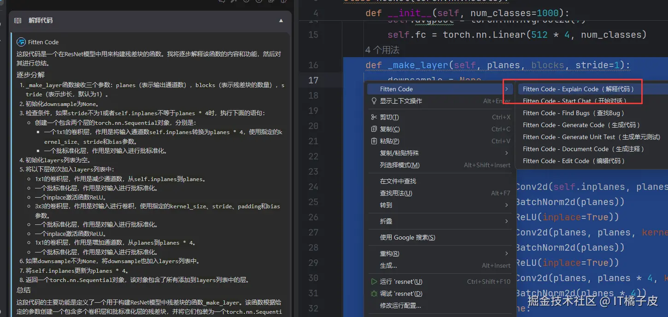The height and width of the screenshot is (317, 668).
Task: Expand the 重构(R) submenu arrow
Action: [506, 253]
